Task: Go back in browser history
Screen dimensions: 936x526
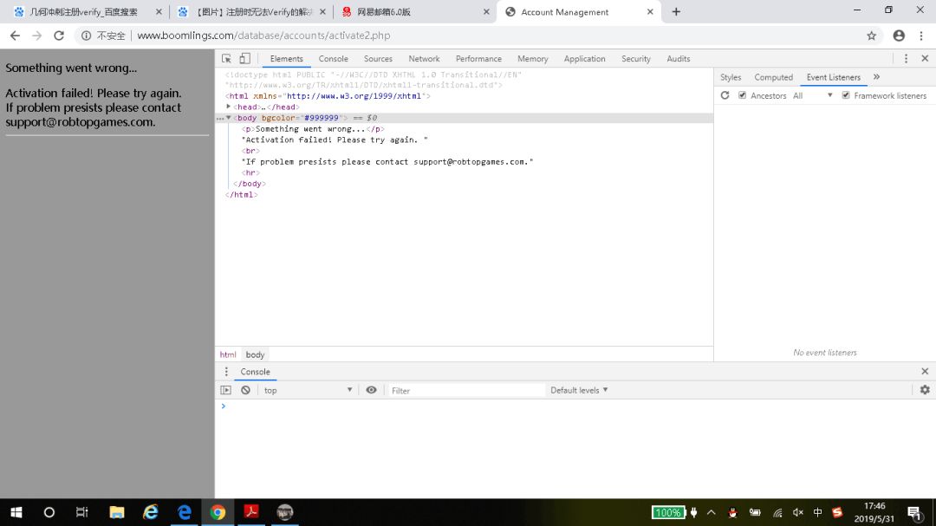Action: pos(15,36)
